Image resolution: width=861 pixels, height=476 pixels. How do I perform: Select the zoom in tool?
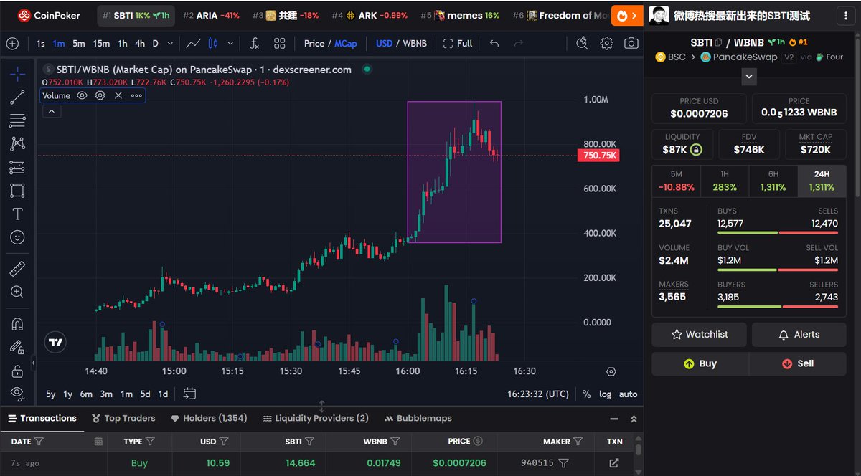point(17,292)
